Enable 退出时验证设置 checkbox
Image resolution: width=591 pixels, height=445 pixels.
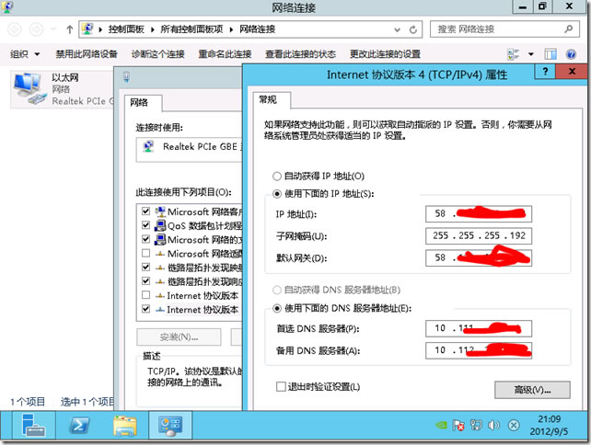point(282,386)
